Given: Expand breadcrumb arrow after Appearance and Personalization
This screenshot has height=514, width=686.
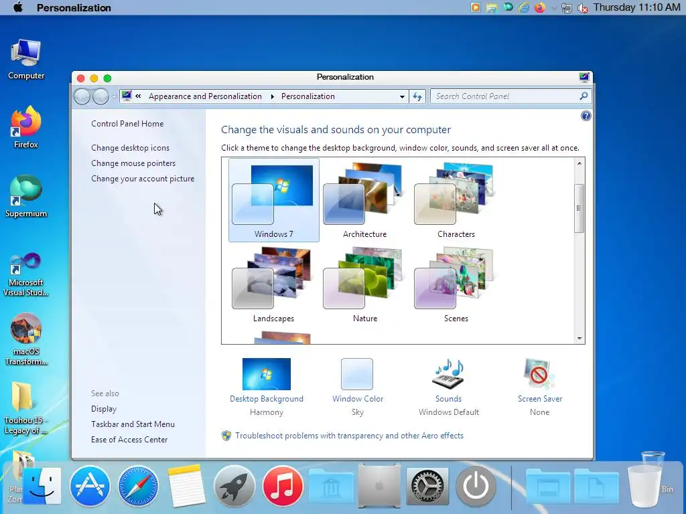Looking at the screenshot, I should (x=272, y=96).
